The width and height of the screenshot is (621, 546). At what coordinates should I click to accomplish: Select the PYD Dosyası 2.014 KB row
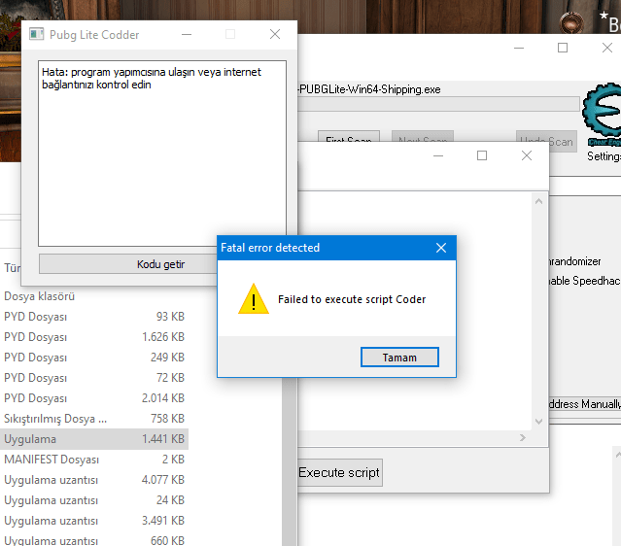click(x=94, y=398)
